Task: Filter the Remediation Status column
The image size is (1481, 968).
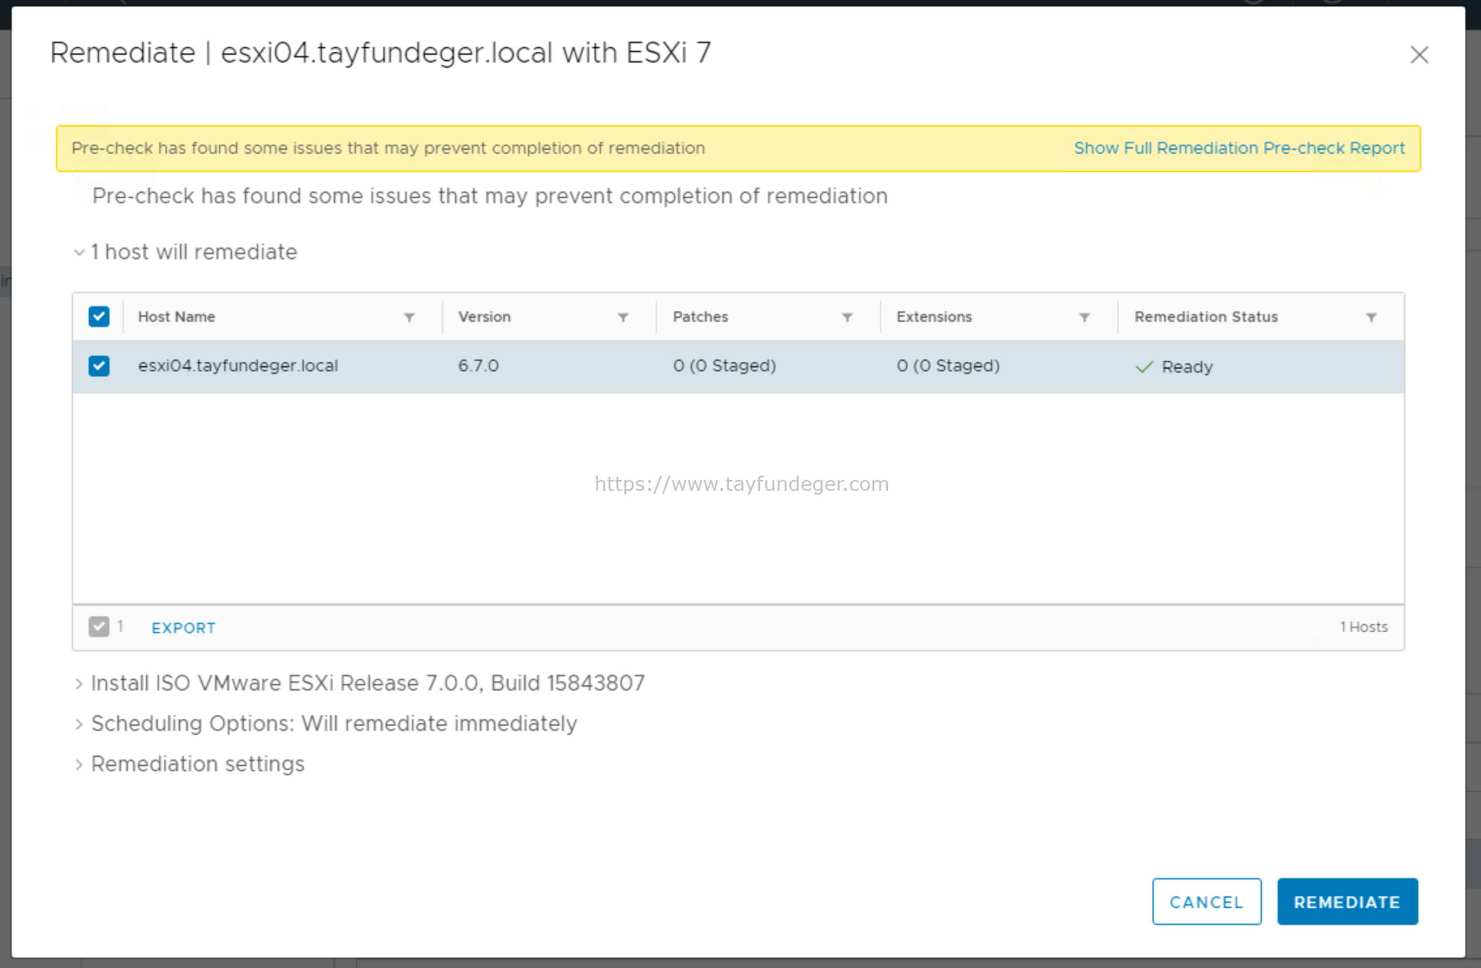Action: (x=1371, y=317)
